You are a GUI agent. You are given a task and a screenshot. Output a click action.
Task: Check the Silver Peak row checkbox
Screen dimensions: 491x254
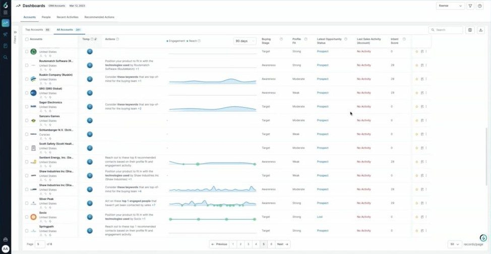pos(27,203)
